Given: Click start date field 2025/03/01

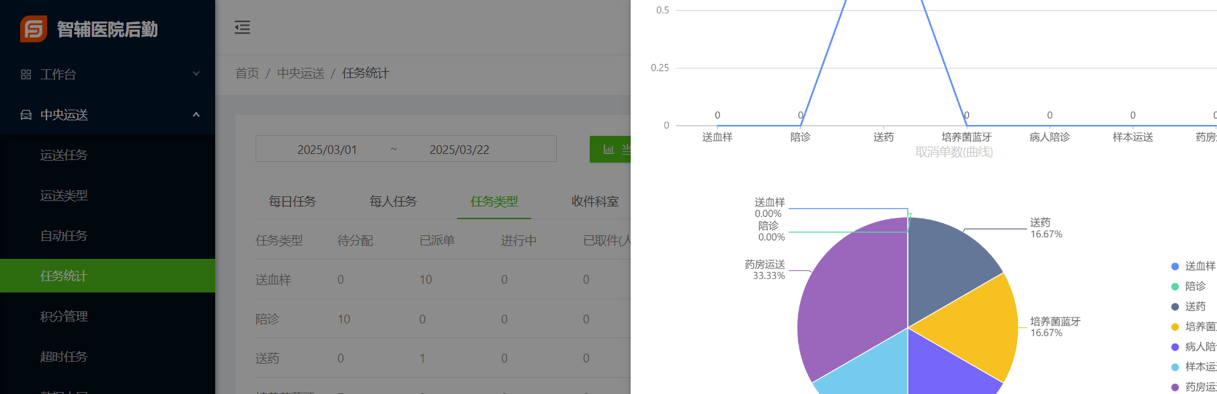Looking at the screenshot, I should tap(327, 149).
